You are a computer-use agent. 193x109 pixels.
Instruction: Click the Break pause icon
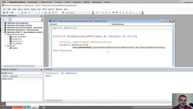39,13
